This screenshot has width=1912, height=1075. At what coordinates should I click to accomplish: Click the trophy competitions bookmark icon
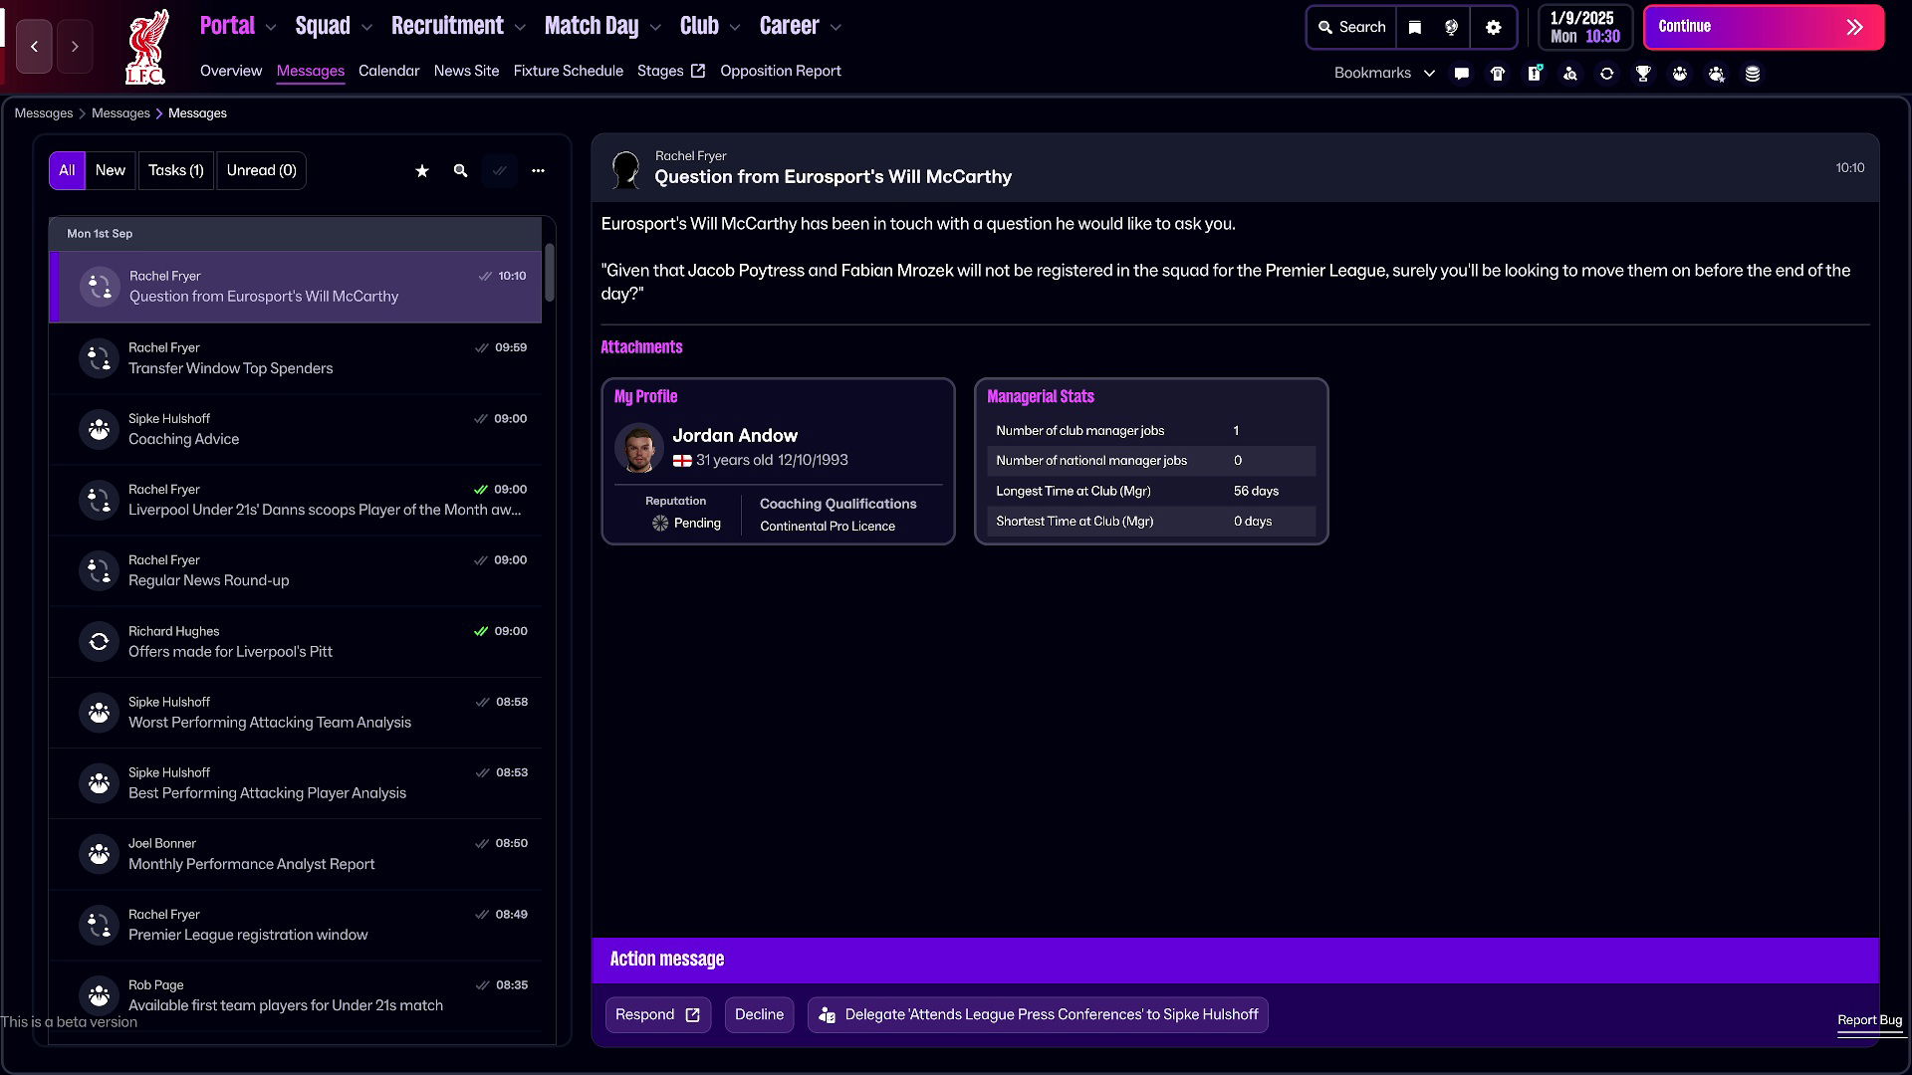pyautogui.click(x=1643, y=73)
